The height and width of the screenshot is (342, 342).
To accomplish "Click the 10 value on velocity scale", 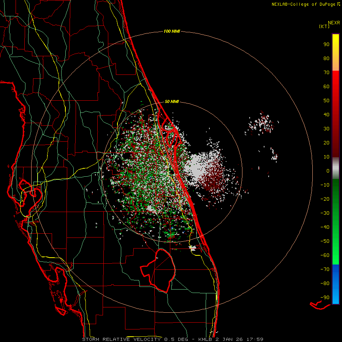I will click(326, 157).
